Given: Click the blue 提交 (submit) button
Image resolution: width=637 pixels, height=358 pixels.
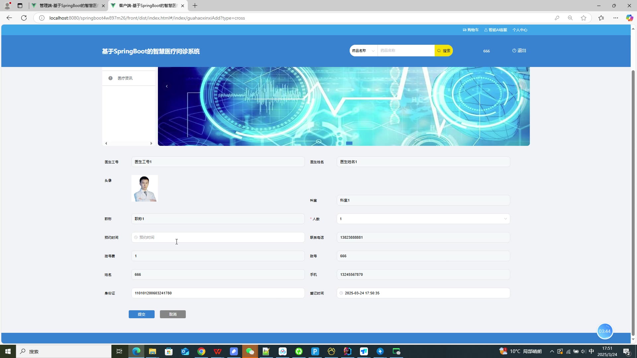Looking at the screenshot, I should [x=141, y=314].
